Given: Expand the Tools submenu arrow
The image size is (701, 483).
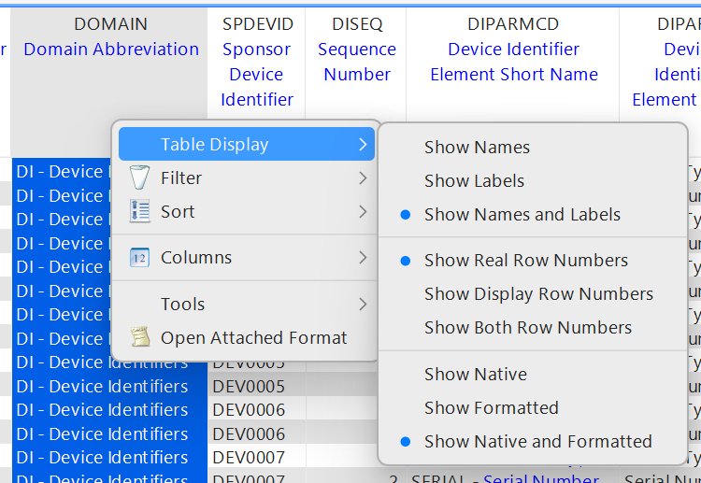Looking at the screenshot, I should click(x=363, y=304).
